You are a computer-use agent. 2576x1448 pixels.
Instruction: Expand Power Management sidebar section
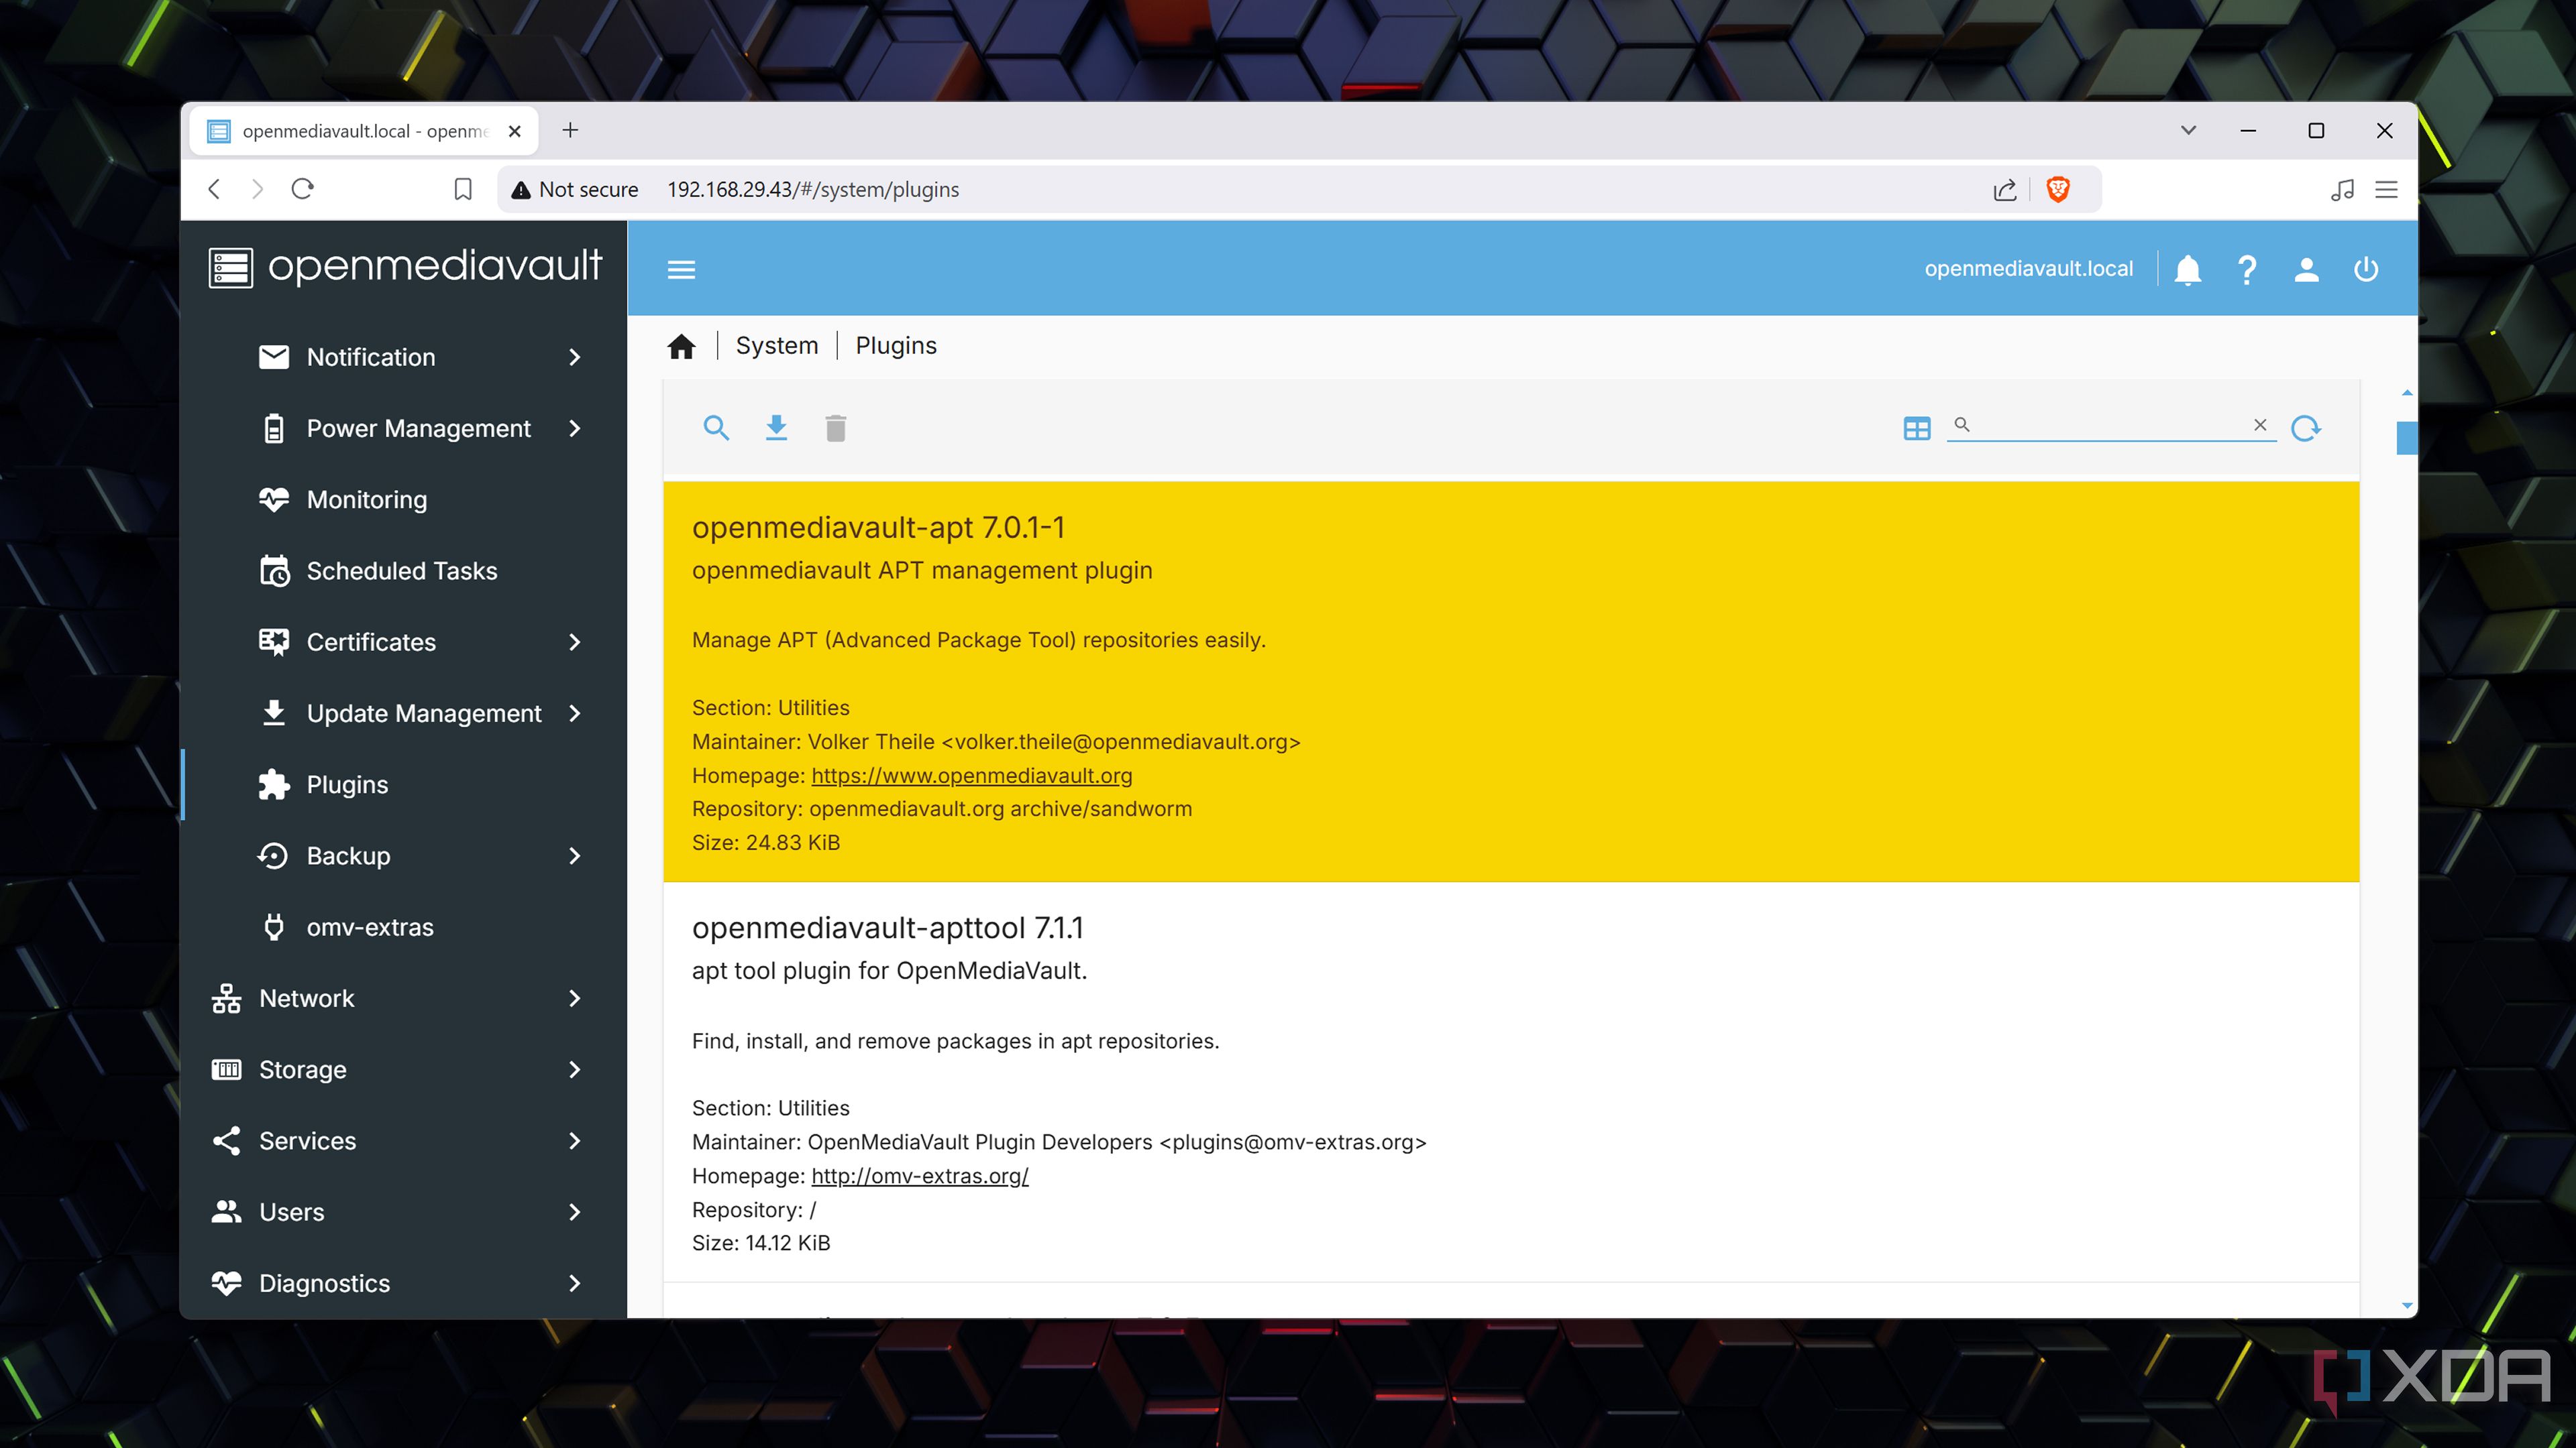coord(404,429)
